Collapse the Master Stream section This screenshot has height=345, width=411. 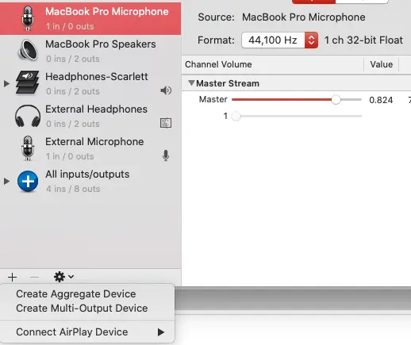191,82
